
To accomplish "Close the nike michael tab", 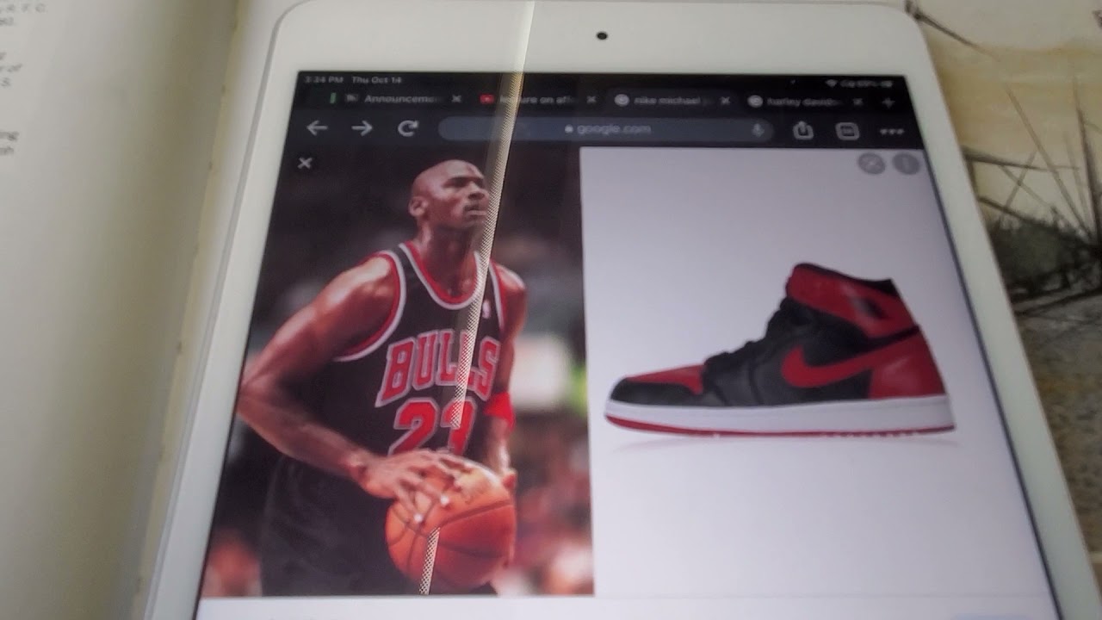I will (725, 101).
